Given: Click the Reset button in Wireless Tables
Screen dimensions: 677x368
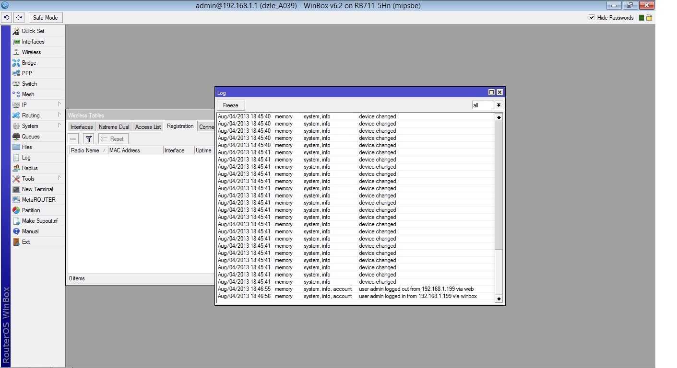Looking at the screenshot, I should tap(113, 138).
